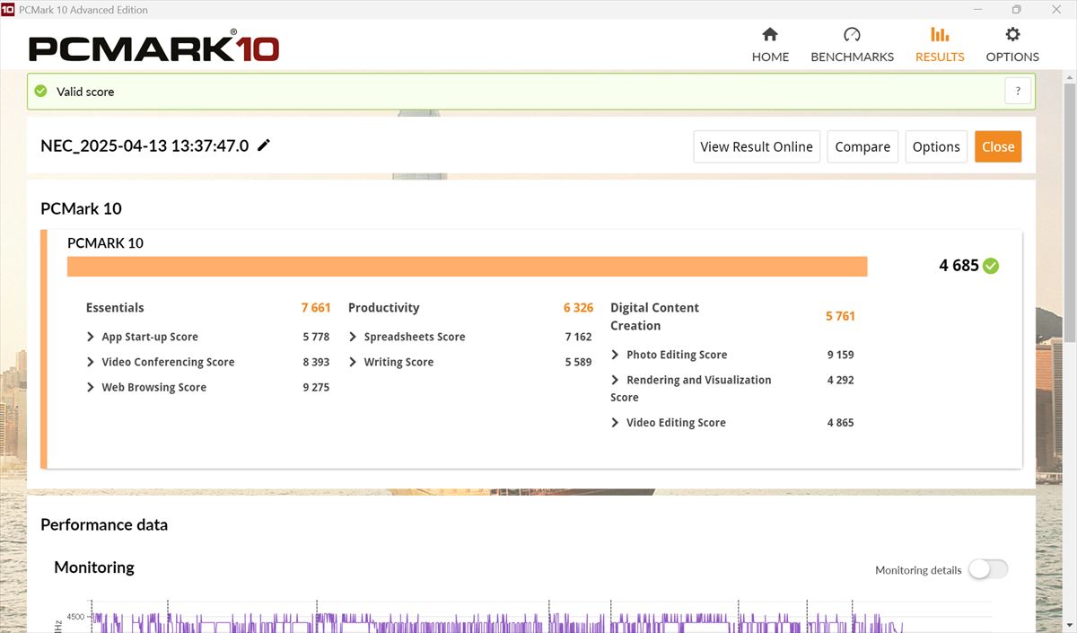Expand the Web Browsing Score row
The height and width of the screenshot is (633, 1077).
click(x=91, y=387)
